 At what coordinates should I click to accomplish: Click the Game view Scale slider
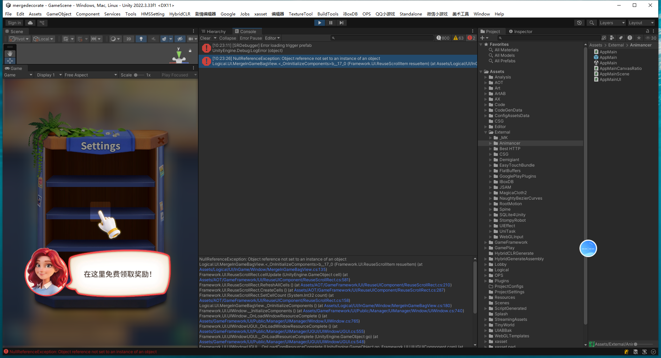tap(139, 75)
